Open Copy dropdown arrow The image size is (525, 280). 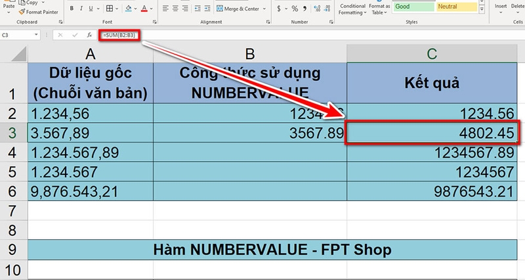pyautogui.click(x=43, y=3)
